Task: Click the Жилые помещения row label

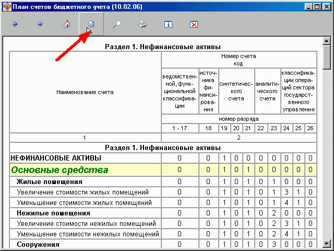Action: pos(50,181)
